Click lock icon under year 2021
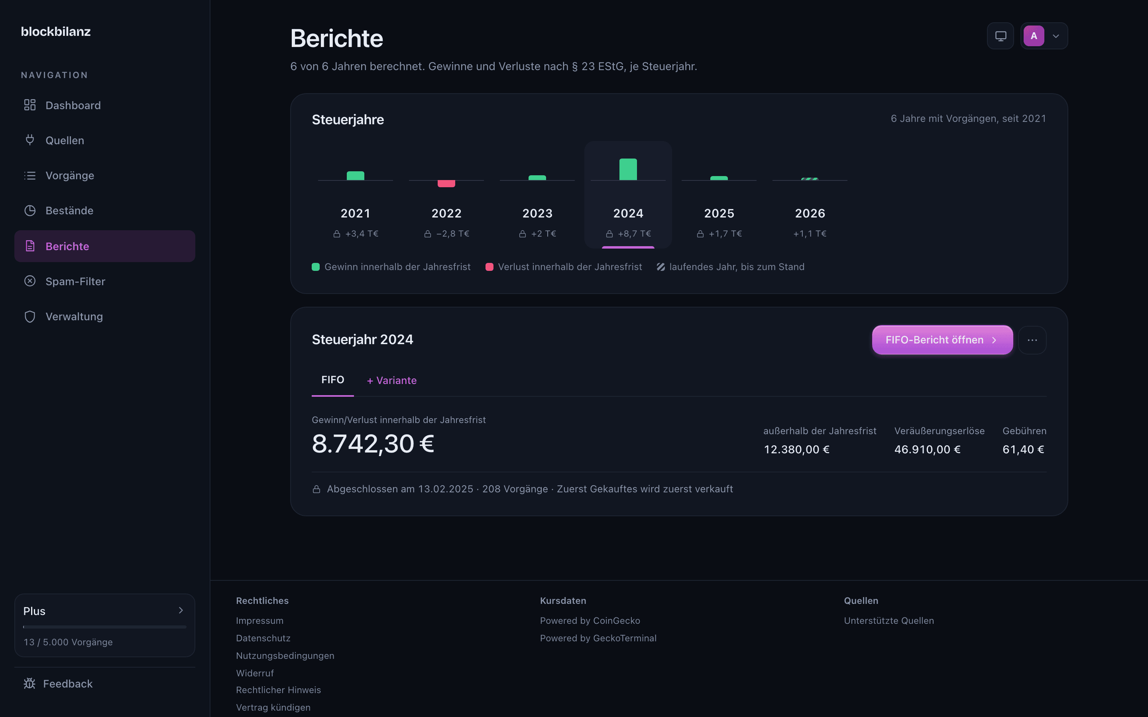 337,234
